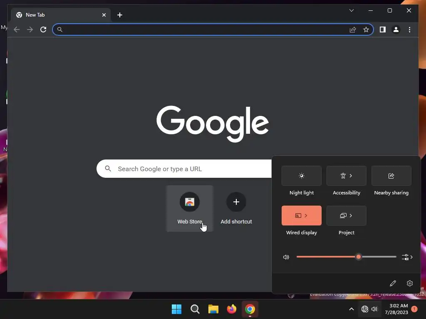The width and height of the screenshot is (426, 319).
Task: Expand Wired display options chevron
Action: point(306,216)
